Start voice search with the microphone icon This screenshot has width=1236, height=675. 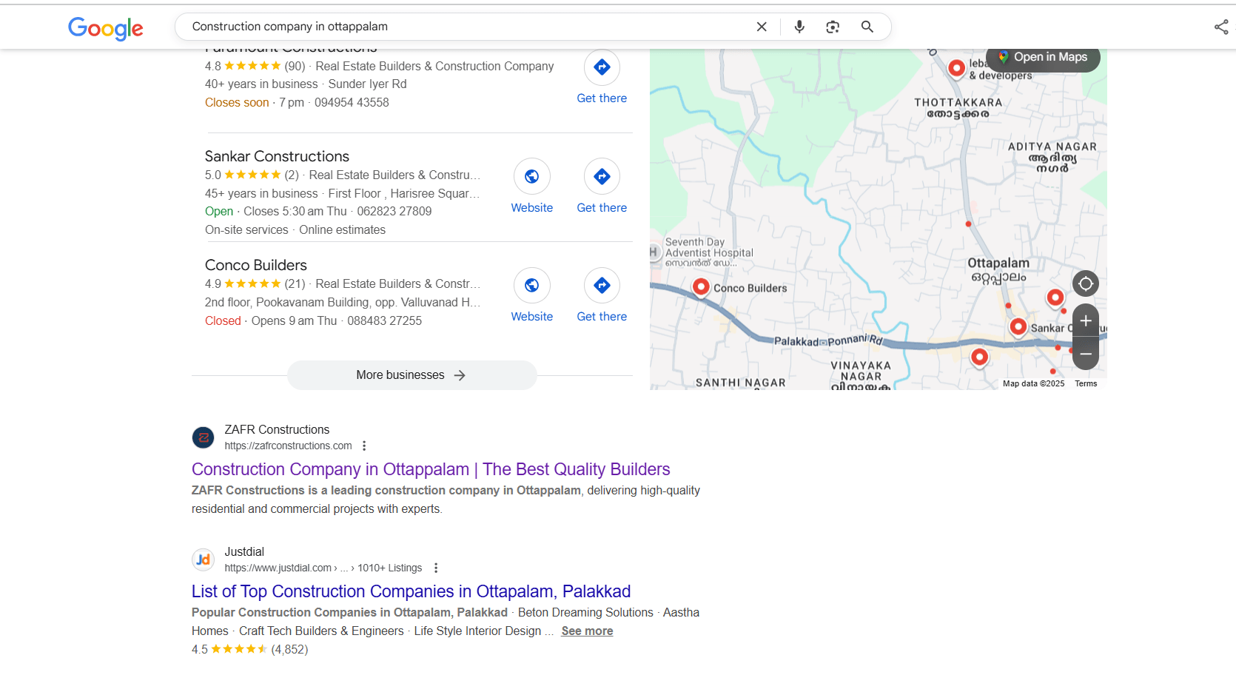click(799, 27)
